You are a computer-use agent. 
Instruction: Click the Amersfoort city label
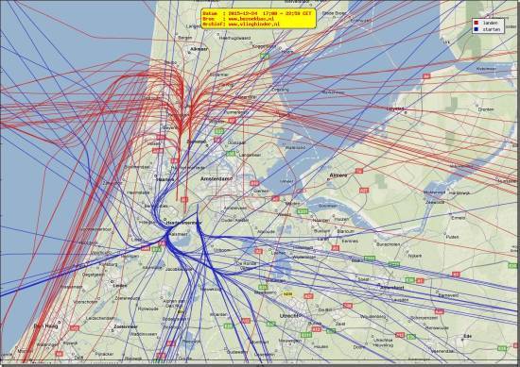click(x=392, y=288)
